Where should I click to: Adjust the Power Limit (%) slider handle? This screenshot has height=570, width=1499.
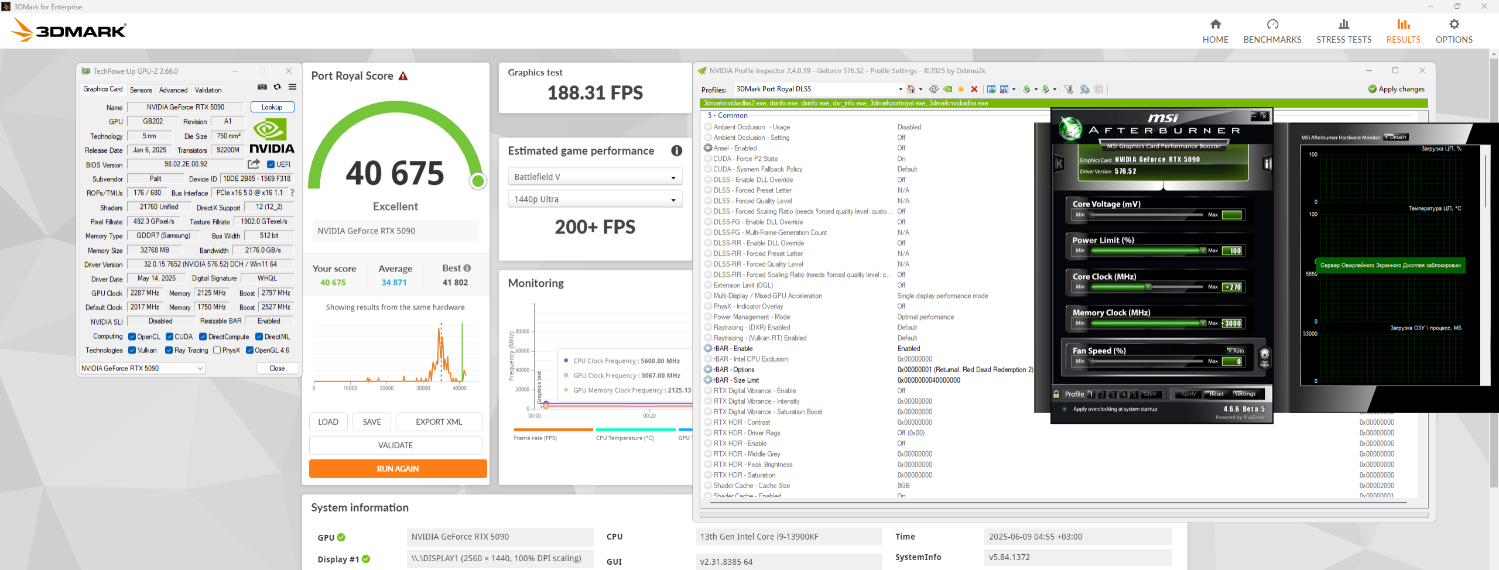1203,250
